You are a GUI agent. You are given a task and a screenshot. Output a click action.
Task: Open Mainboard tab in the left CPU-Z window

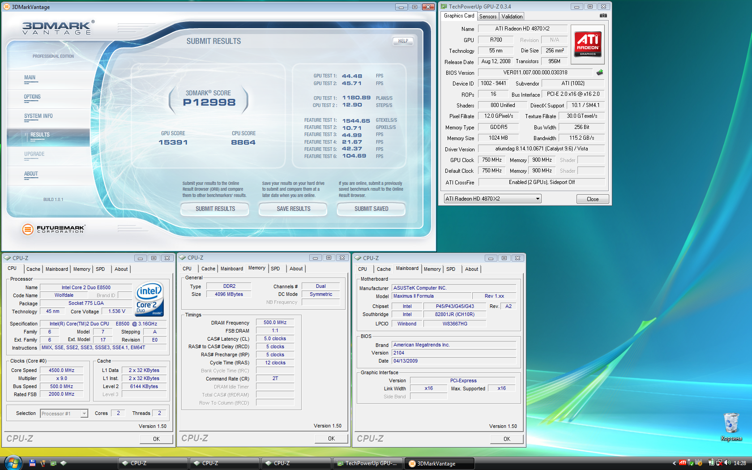(57, 269)
